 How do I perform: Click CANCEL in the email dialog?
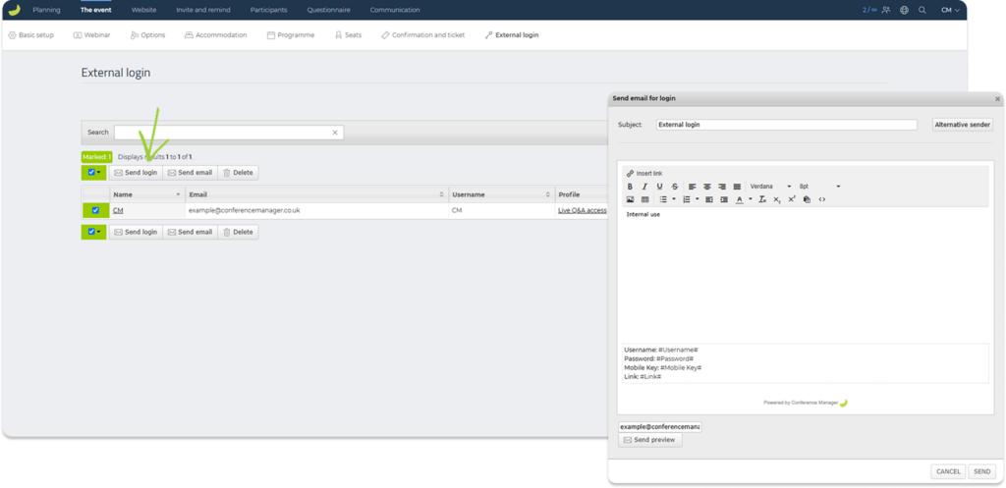click(948, 471)
